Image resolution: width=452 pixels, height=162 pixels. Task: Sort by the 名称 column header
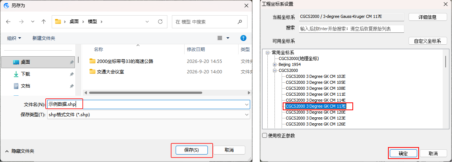(98, 49)
